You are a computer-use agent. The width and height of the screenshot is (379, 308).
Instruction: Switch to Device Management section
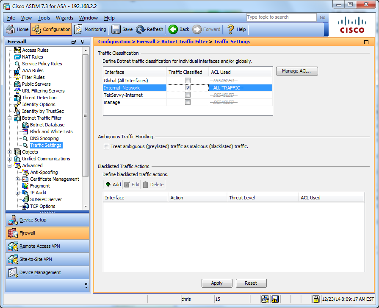pos(47,272)
